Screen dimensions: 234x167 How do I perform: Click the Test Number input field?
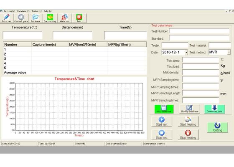pyautogui.click(x=199, y=31)
